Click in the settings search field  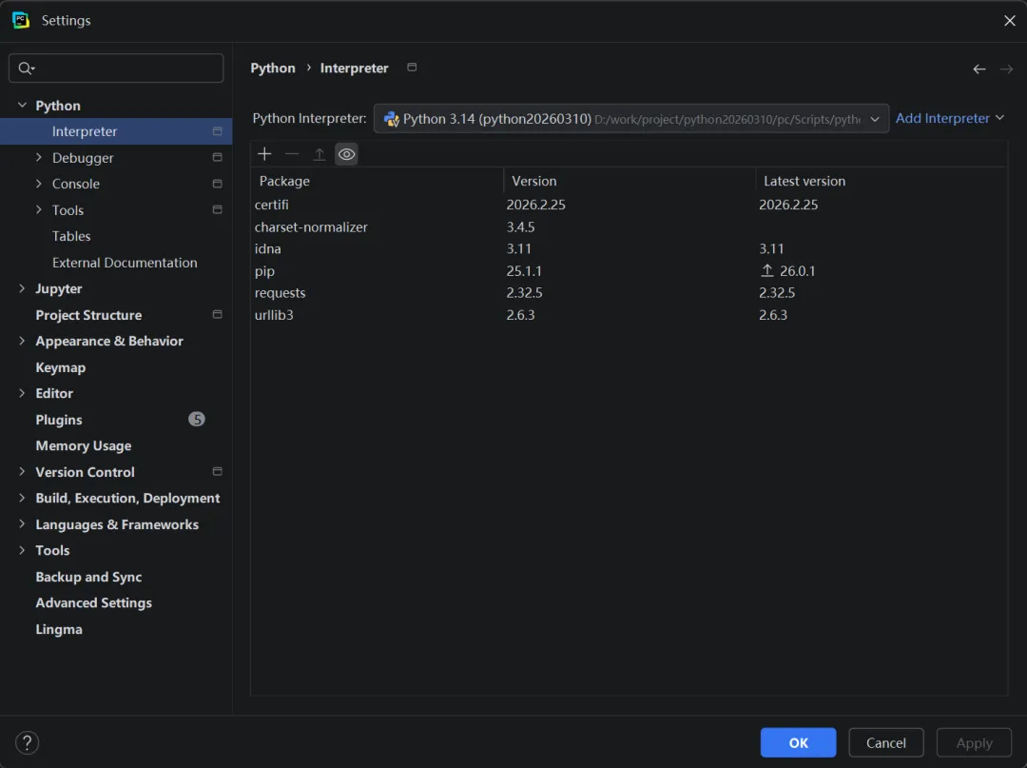[116, 69]
